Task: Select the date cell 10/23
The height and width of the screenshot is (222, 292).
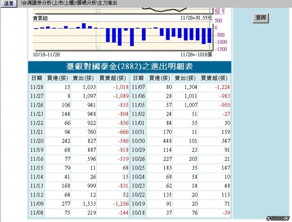Action: tap(138, 186)
